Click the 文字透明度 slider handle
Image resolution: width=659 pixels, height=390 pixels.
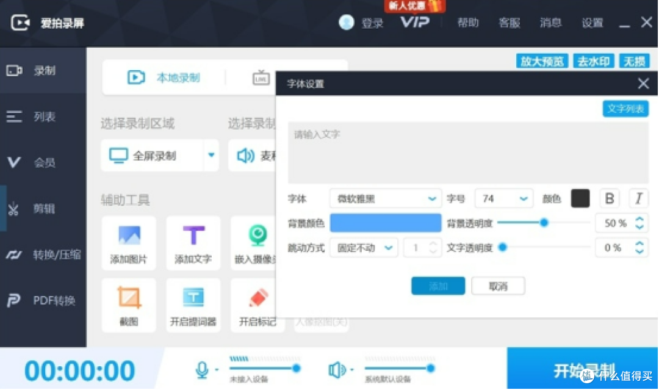pyautogui.click(x=503, y=248)
